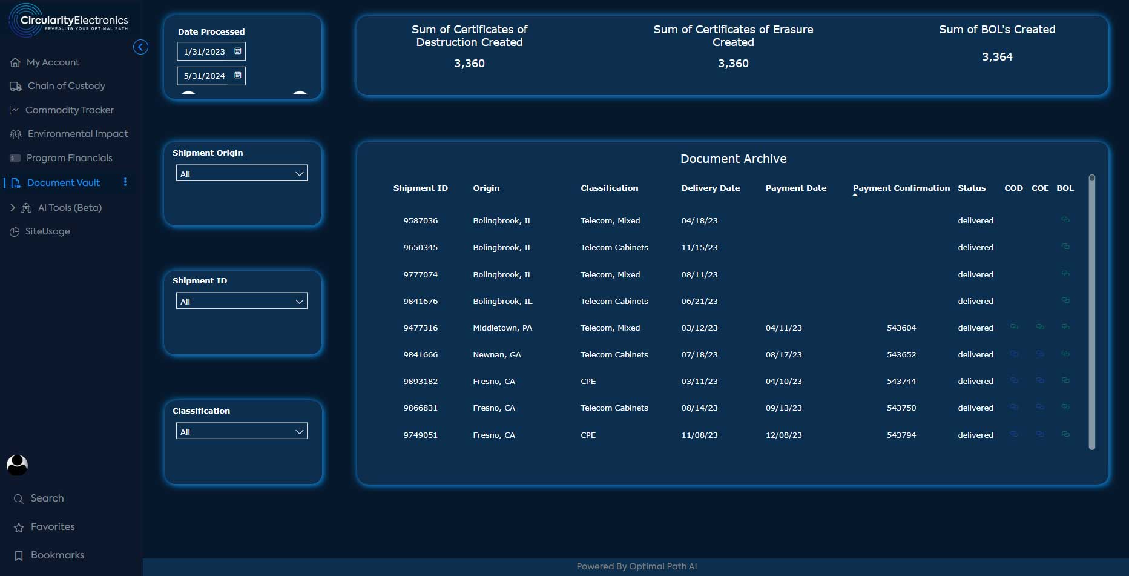
Task: Open the start date calendar picker icon
Action: 238,51
